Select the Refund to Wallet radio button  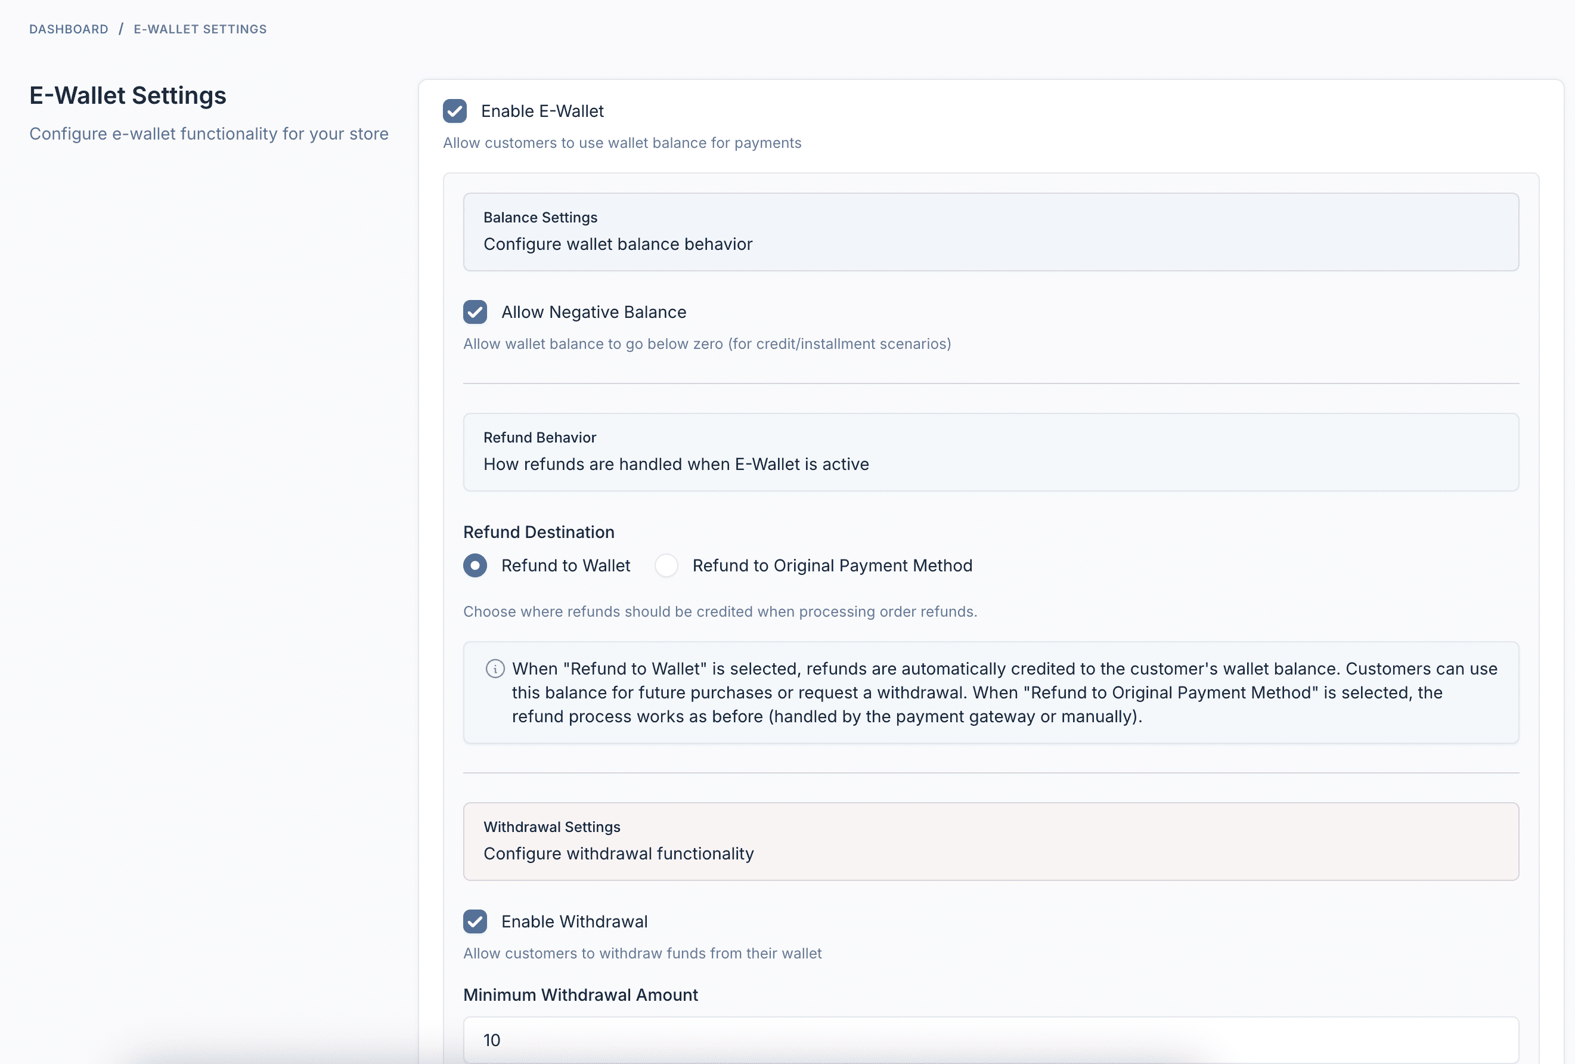(x=475, y=565)
